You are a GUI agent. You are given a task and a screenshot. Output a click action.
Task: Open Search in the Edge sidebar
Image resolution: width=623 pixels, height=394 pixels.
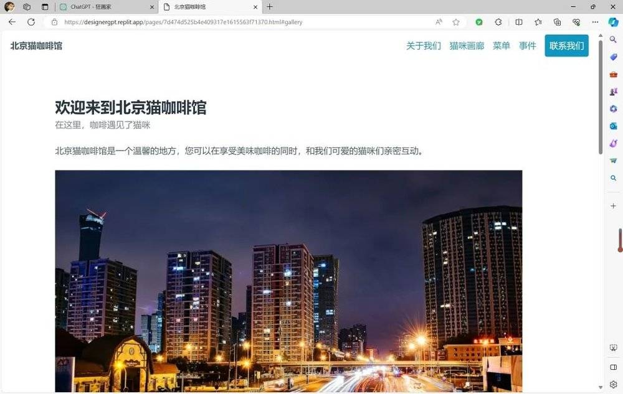point(614,39)
